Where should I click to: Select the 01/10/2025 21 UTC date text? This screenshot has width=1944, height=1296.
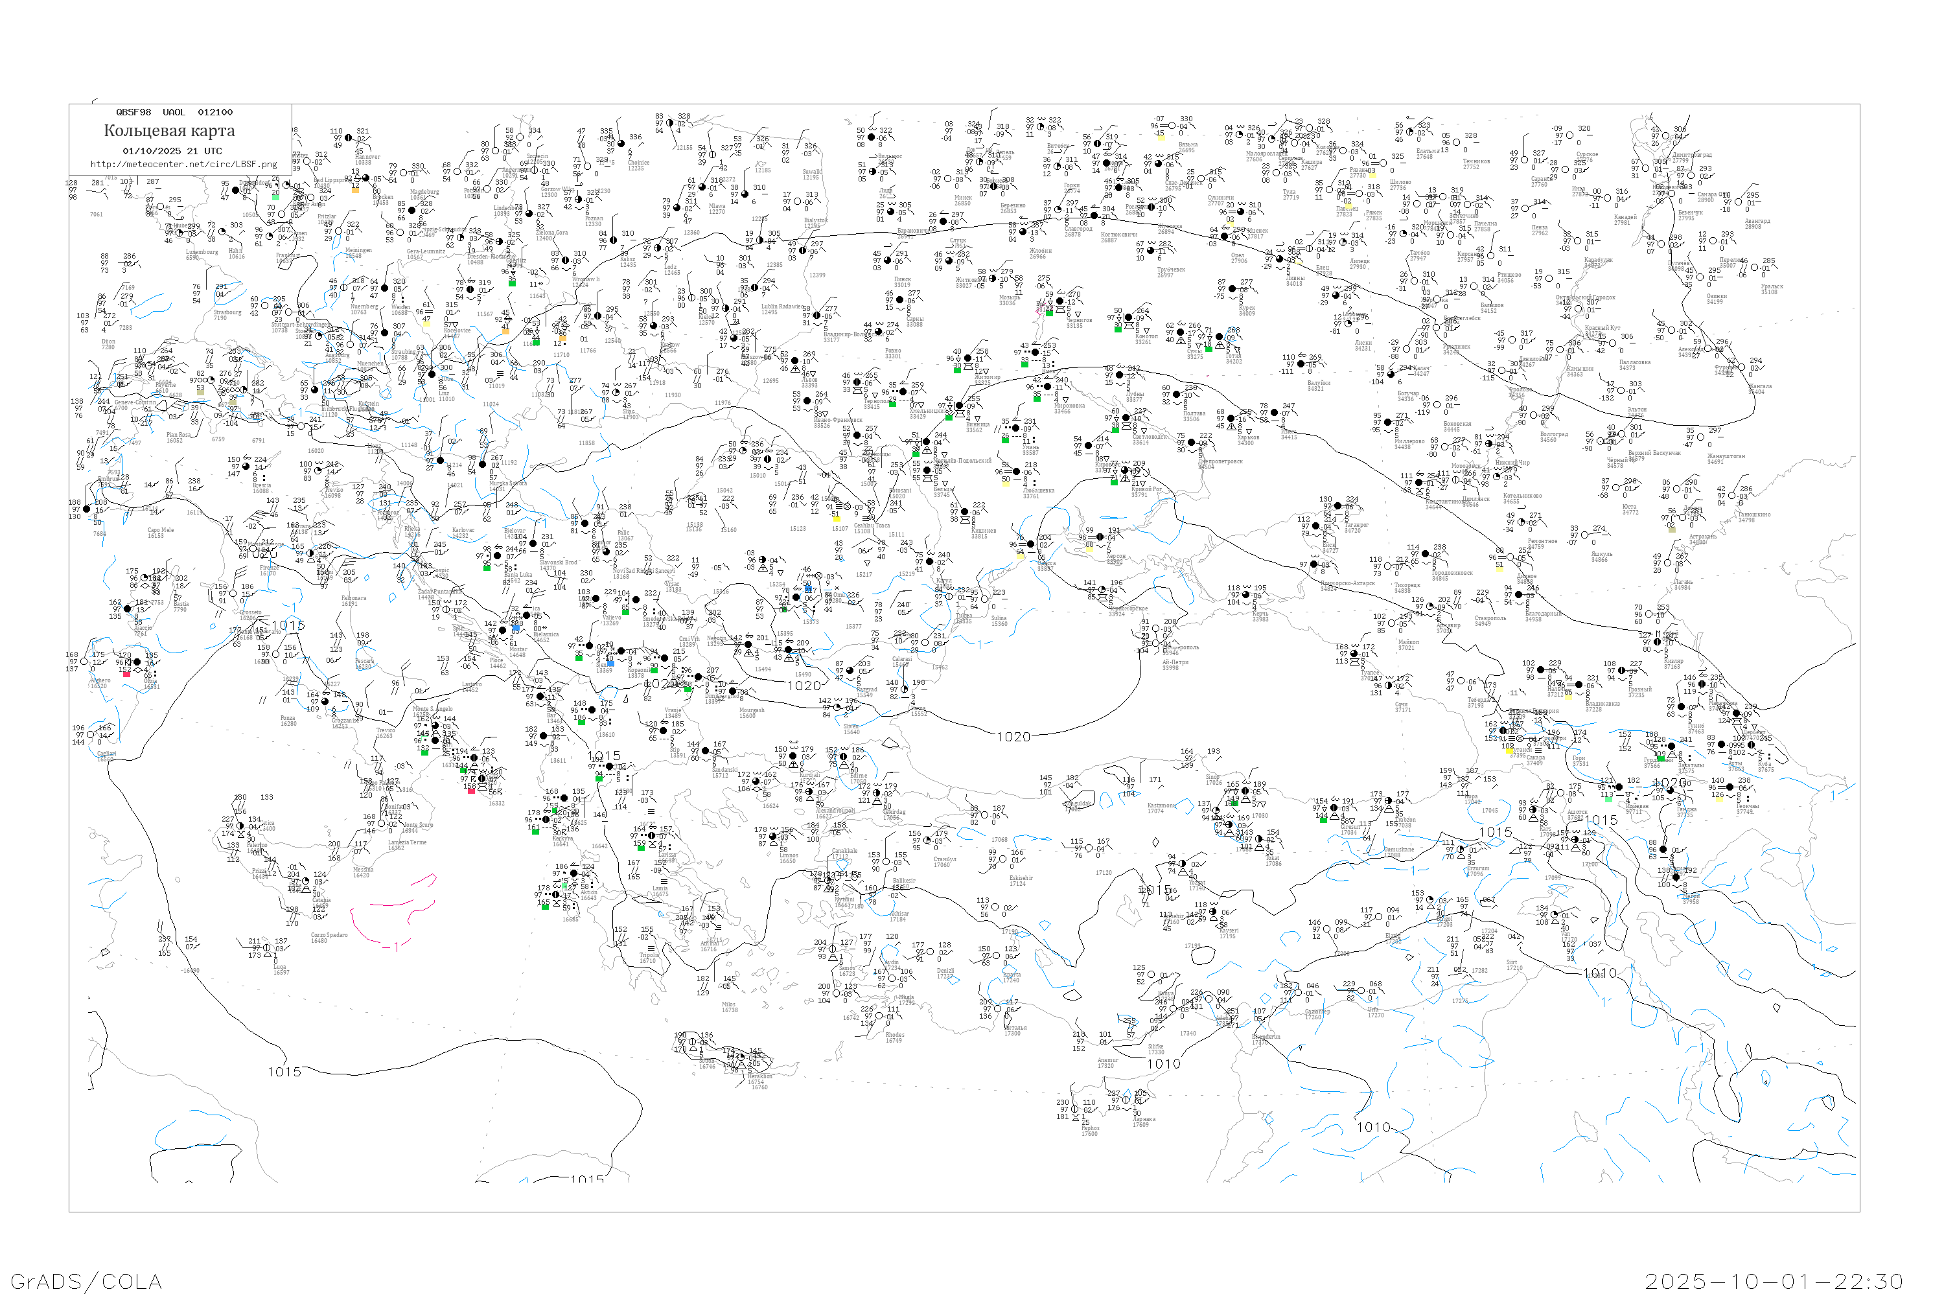pos(172,151)
